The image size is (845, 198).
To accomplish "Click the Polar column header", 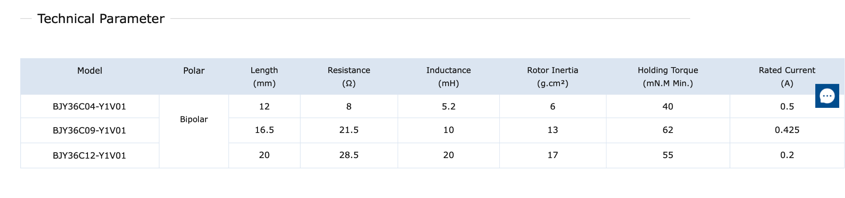I will coord(194,71).
